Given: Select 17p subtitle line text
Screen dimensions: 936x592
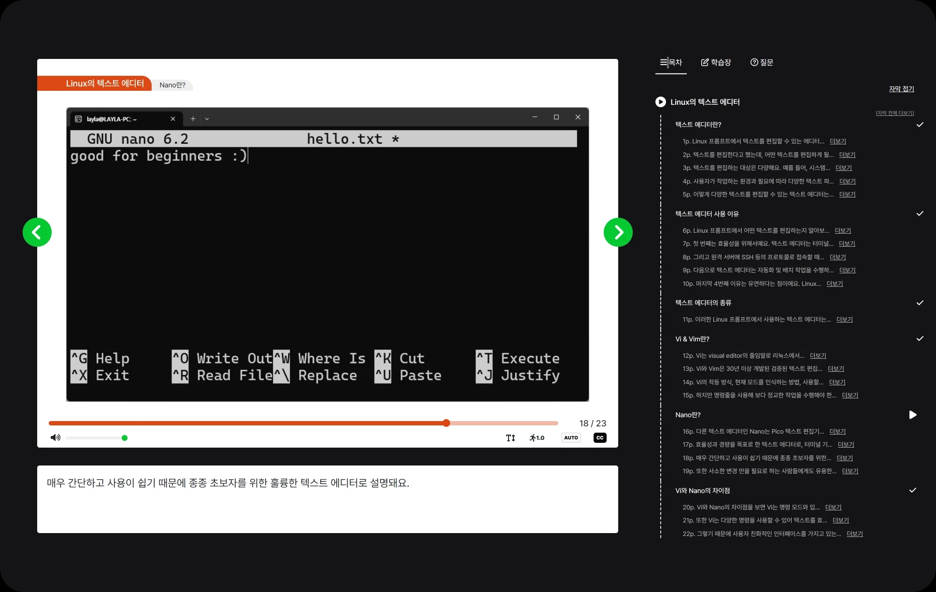Looking at the screenshot, I should [x=757, y=444].
